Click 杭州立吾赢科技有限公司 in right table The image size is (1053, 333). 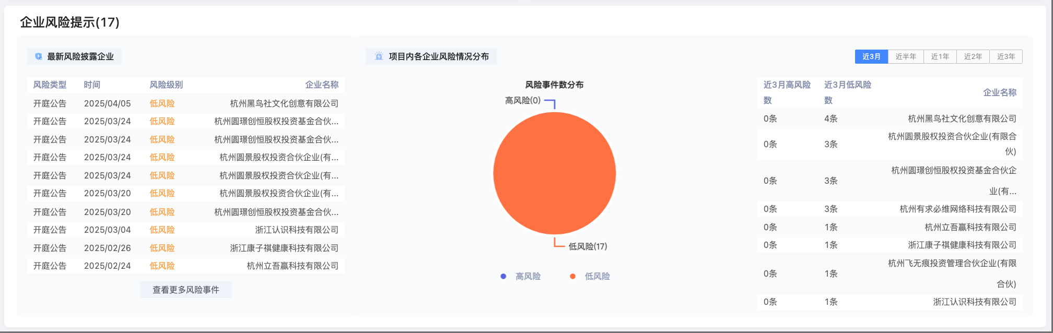point(970,227)
